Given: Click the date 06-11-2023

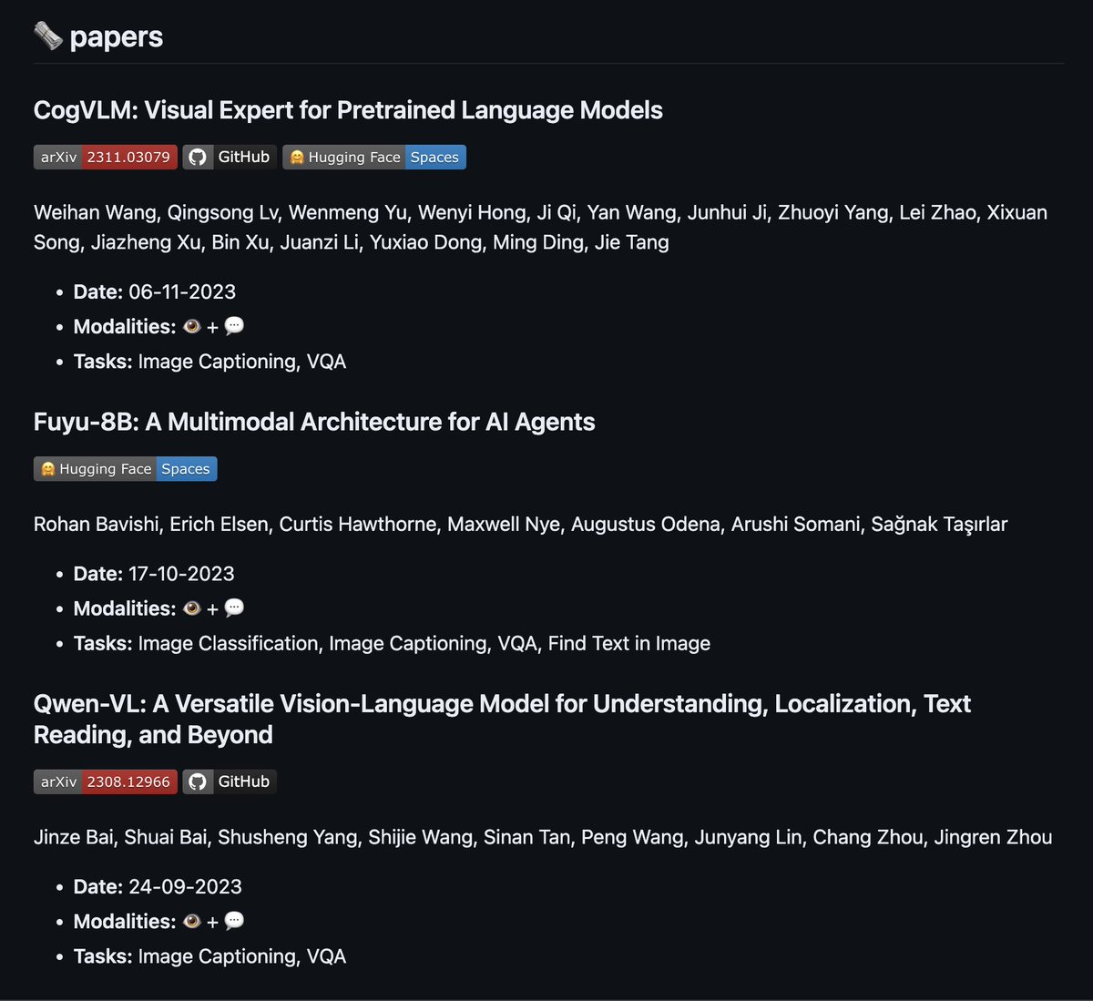Looking at the screenshot, I should pos(182,291).
